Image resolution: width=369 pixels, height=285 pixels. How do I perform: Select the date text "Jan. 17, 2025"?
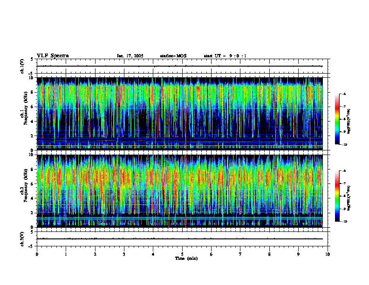pyautogui.click(x=130, y=56)
